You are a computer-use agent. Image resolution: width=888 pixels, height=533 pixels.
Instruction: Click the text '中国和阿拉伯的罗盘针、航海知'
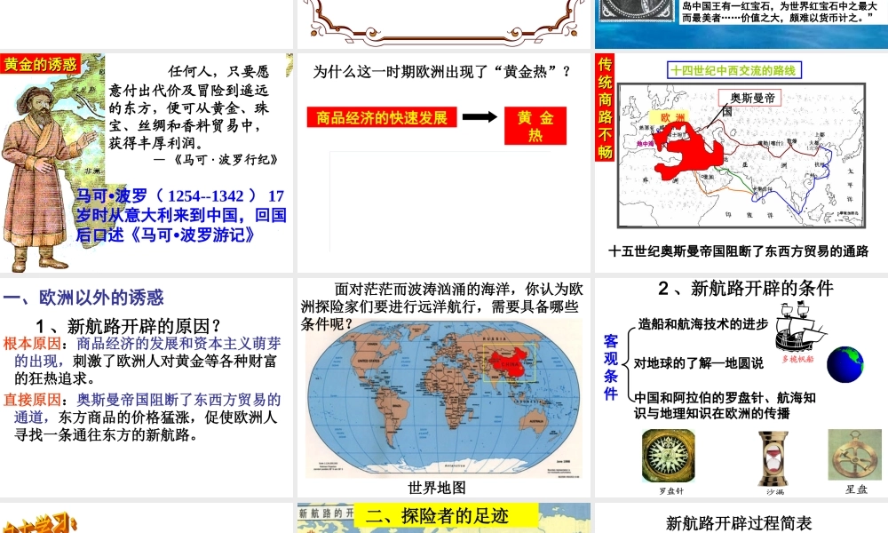(725, 398)
